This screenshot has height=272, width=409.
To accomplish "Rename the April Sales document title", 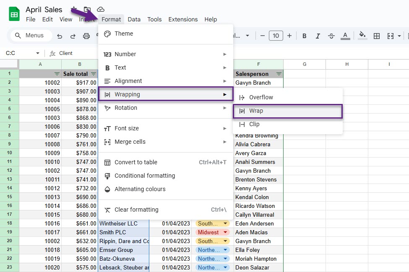I will (44, 10).
